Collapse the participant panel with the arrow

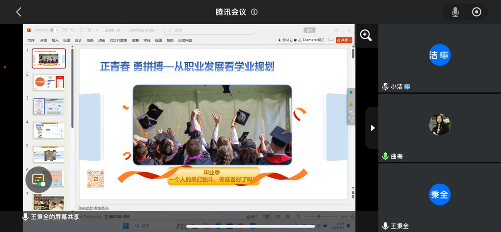coord(372,128)
